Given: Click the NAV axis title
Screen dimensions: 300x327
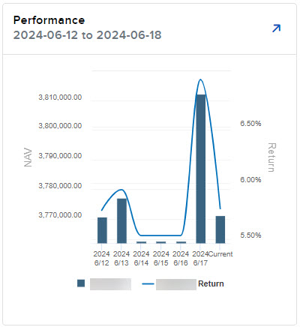Looking at the screenshot, I should [28, 157].
